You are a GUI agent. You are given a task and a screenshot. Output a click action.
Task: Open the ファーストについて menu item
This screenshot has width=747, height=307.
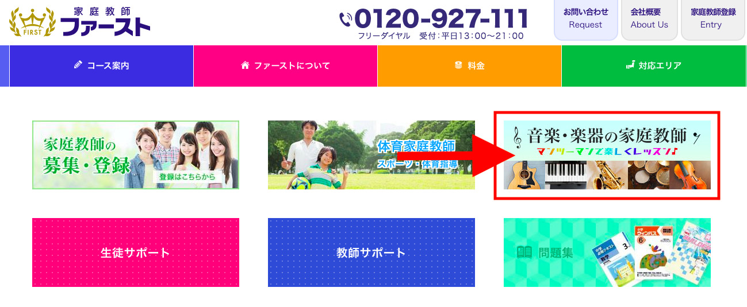click(285, 65)
